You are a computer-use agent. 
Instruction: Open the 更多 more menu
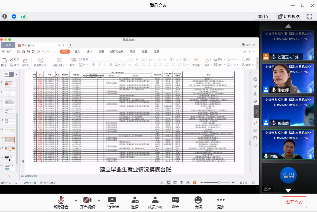(221, 203)
